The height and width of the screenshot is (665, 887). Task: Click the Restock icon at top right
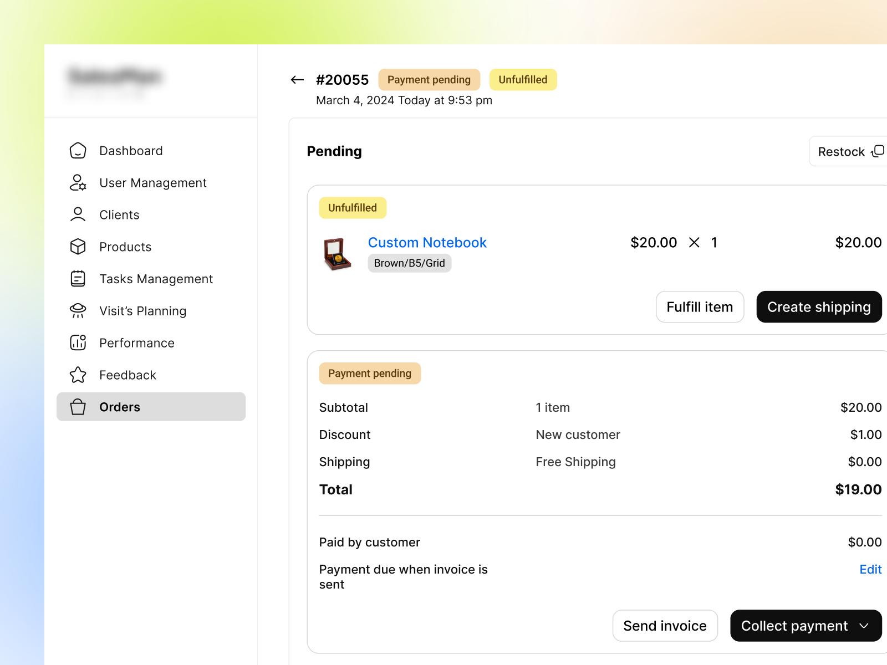tap(878, 151)
